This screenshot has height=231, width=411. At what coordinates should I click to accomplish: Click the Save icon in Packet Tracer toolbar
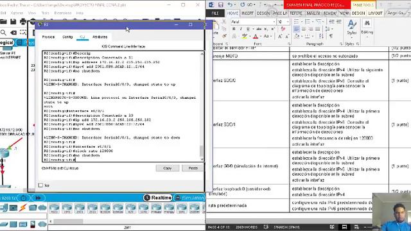(13, 21)
